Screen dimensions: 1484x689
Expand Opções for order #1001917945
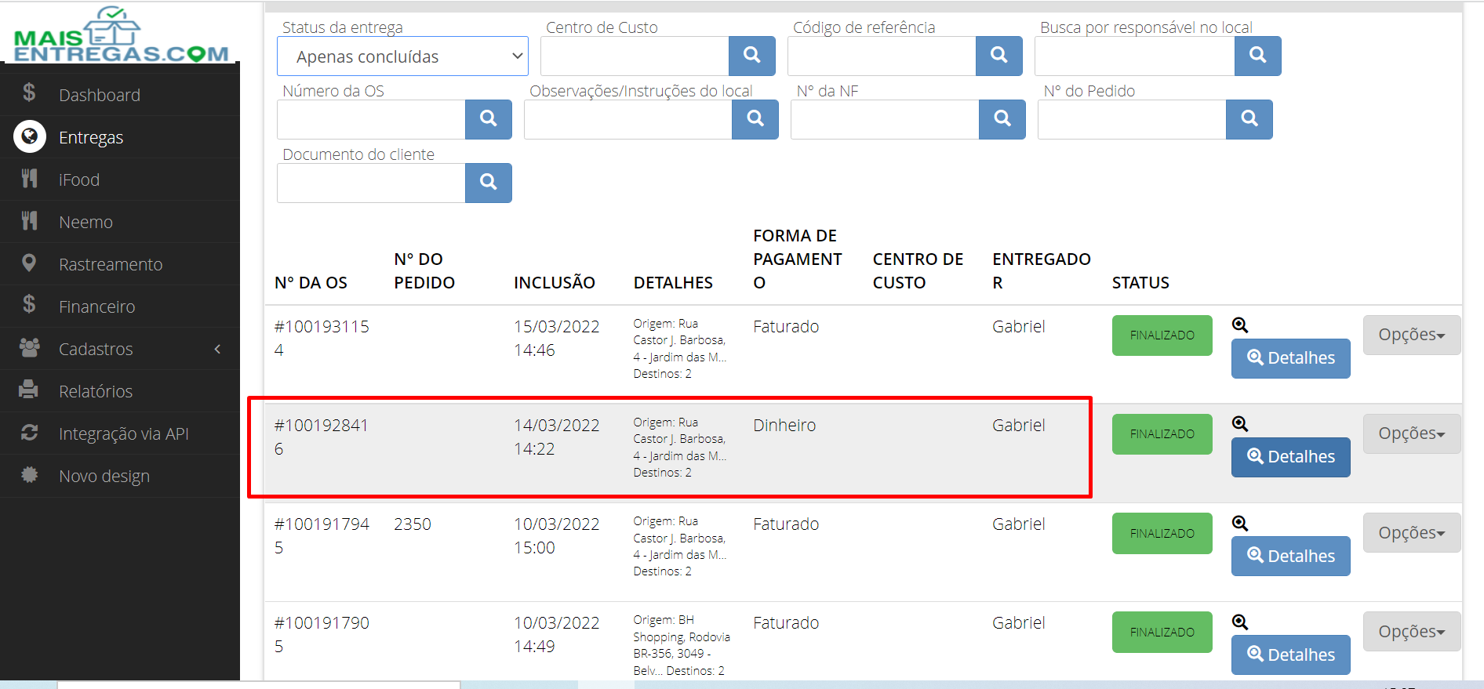[x=1411, y=533]
